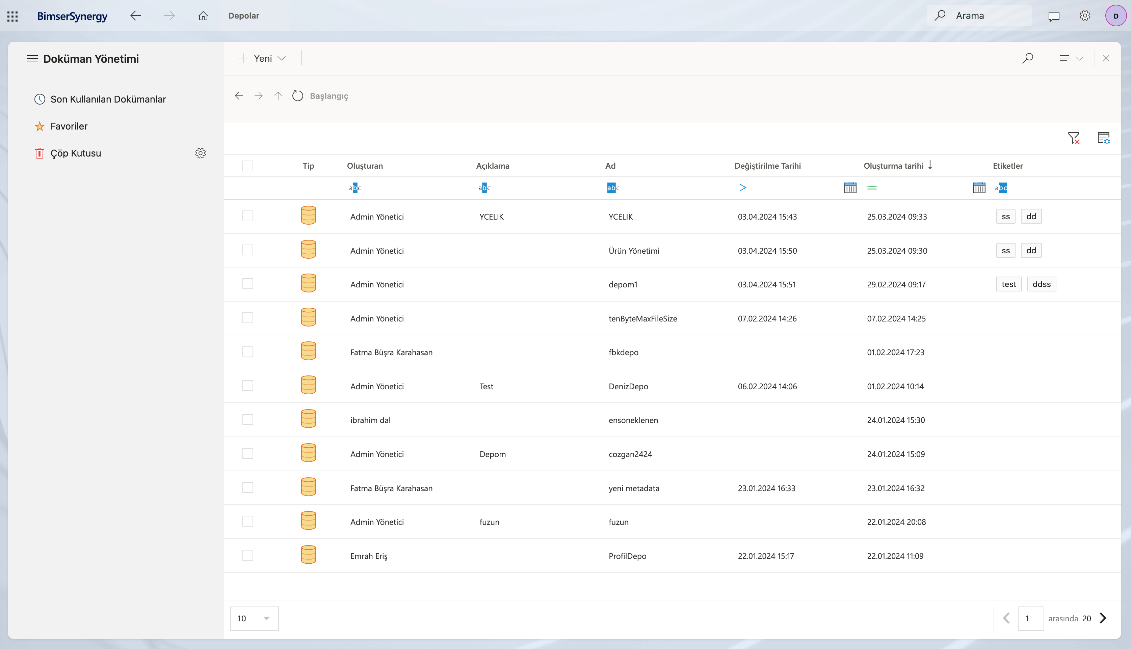The height and width of the screenshot is (649, 1131).
Task: Open Oluşturma tarihi calendar picker
Action: (x=979, y=188)
